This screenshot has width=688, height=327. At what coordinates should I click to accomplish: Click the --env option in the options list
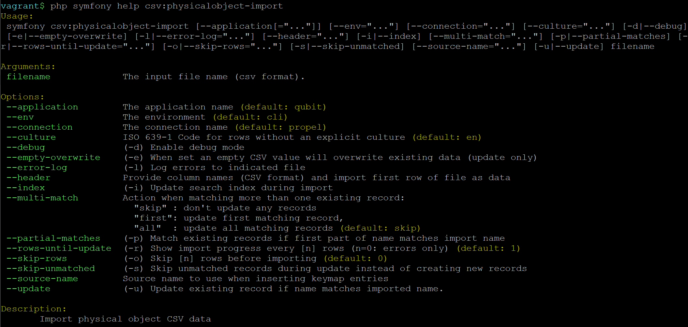point(20,117)
